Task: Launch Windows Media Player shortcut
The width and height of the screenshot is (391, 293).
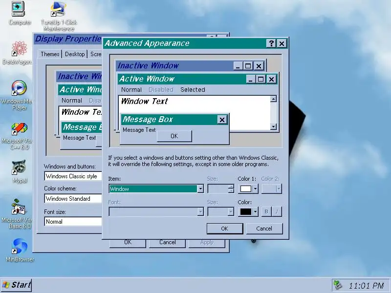Action: click(x=19, y=95)
